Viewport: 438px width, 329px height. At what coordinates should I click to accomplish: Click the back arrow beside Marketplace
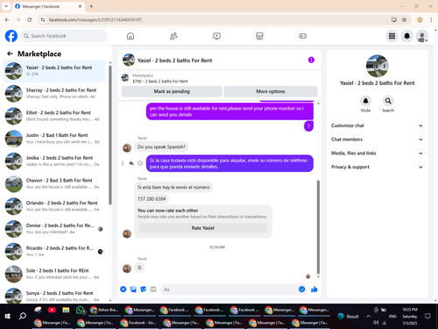10,54
